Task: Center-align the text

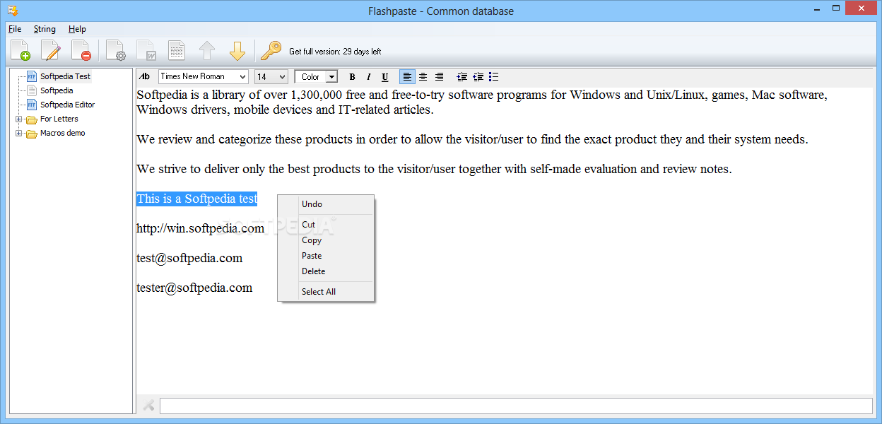Action: click(423, 77)
